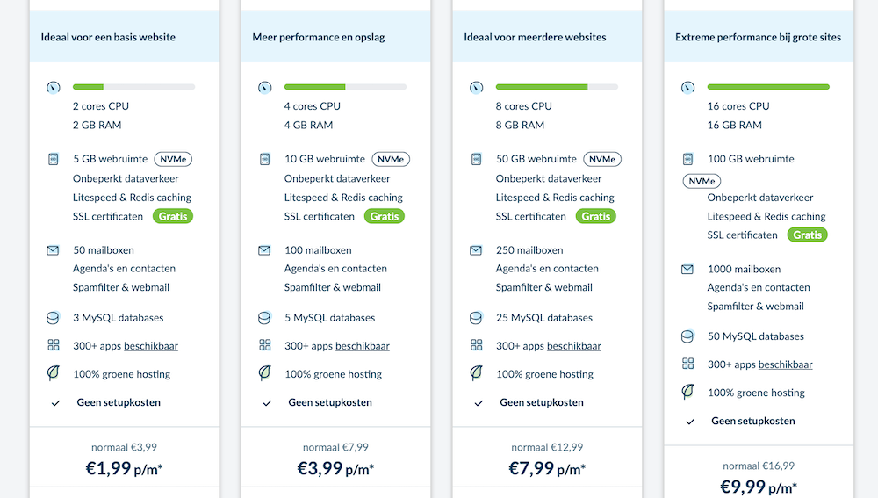Click the envelope icon beside 250 mailboxen

(476, 250)
